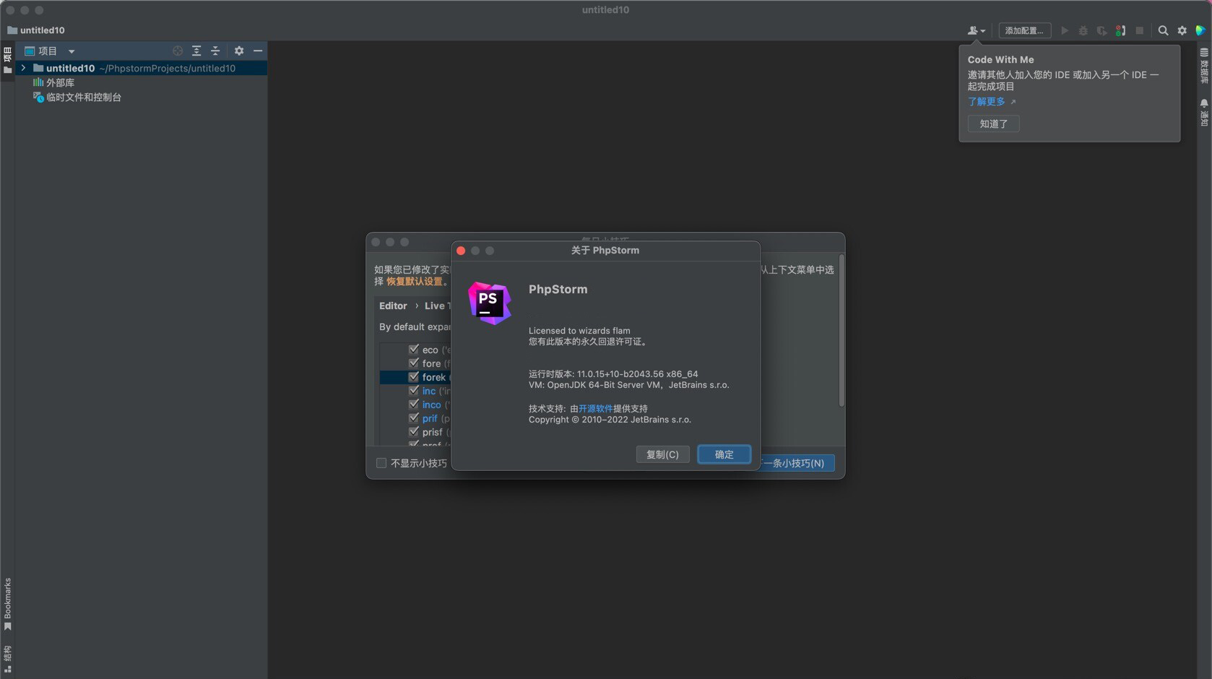Select opened file locate target icon
This screenshot has width=1212, height=679.
click(178, 51)
